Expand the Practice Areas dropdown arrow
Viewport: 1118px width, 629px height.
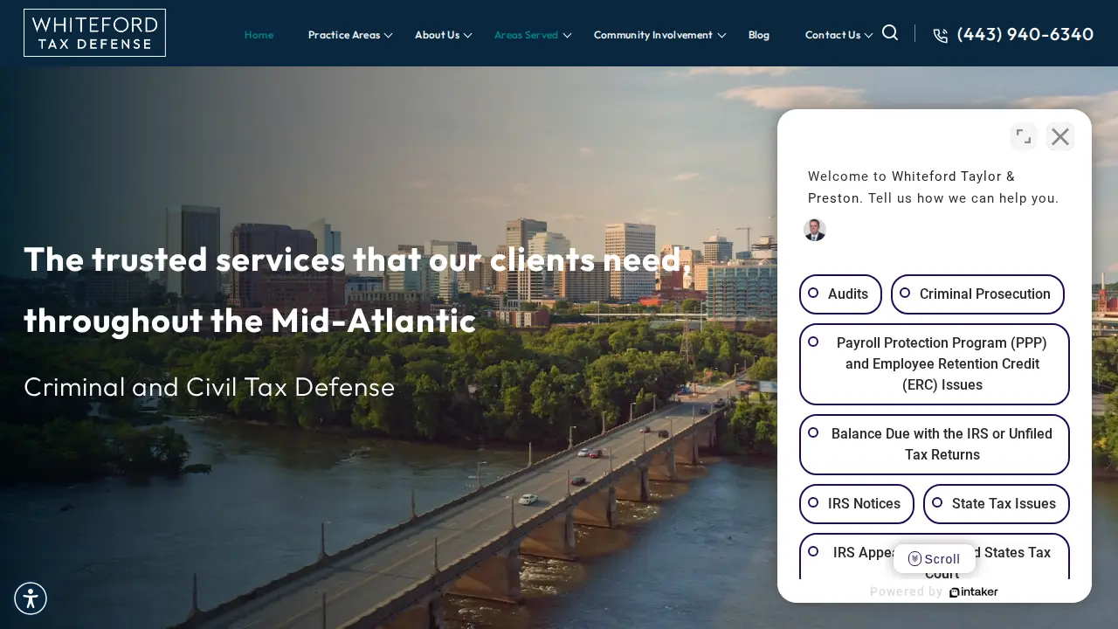389,36
